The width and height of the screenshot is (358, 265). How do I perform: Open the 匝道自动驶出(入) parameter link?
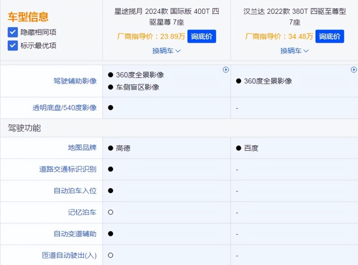tap(69, 255)
